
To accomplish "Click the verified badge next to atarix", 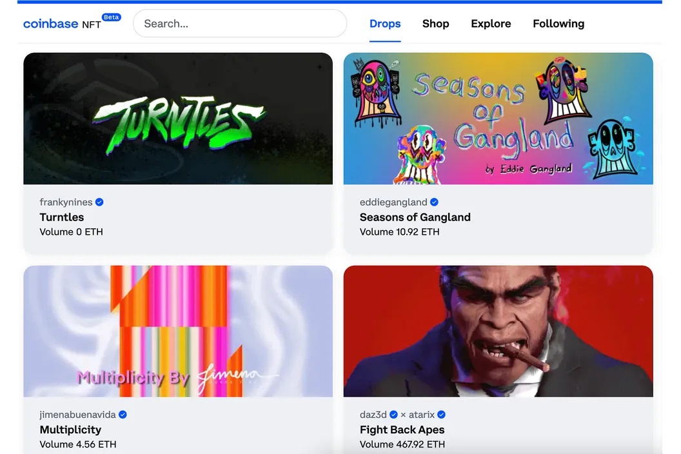I will [441, 415].
